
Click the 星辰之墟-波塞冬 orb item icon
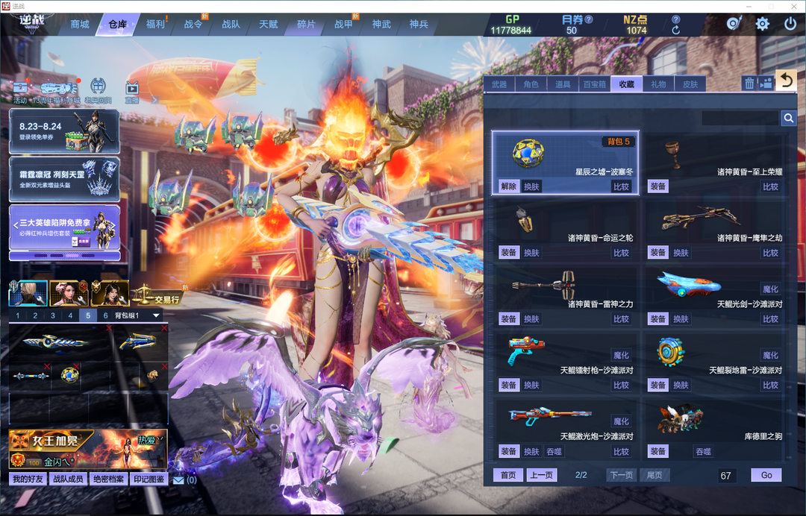(x=528, y=153)
